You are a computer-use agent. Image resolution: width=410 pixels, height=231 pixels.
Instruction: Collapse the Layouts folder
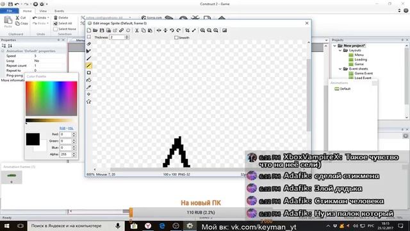coord(340,50)
